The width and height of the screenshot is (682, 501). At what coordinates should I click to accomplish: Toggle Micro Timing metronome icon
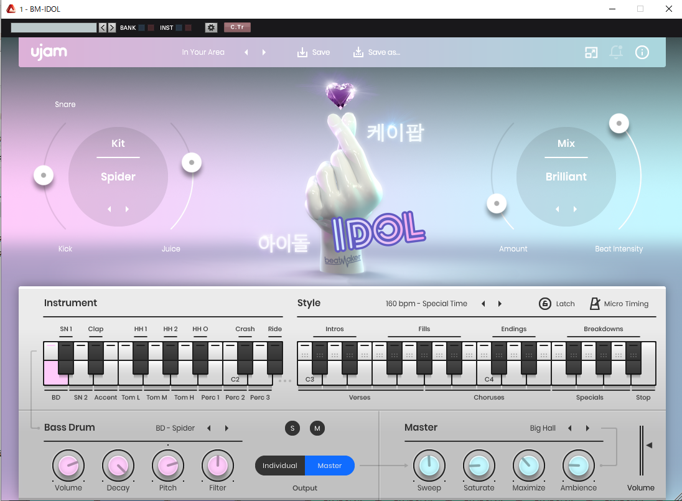595,304
